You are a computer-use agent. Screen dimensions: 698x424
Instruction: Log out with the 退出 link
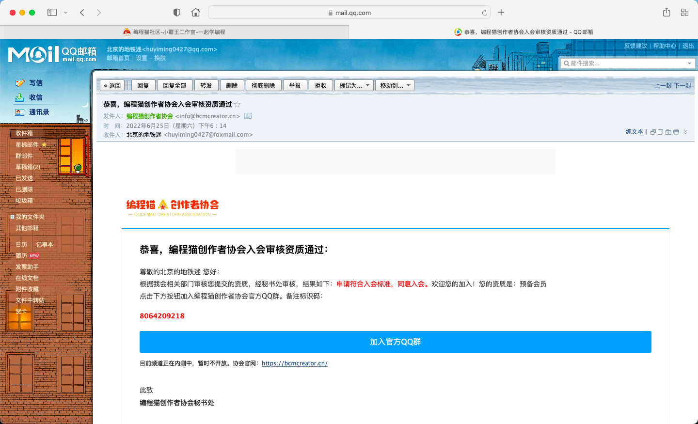click(x=688, y=46)
